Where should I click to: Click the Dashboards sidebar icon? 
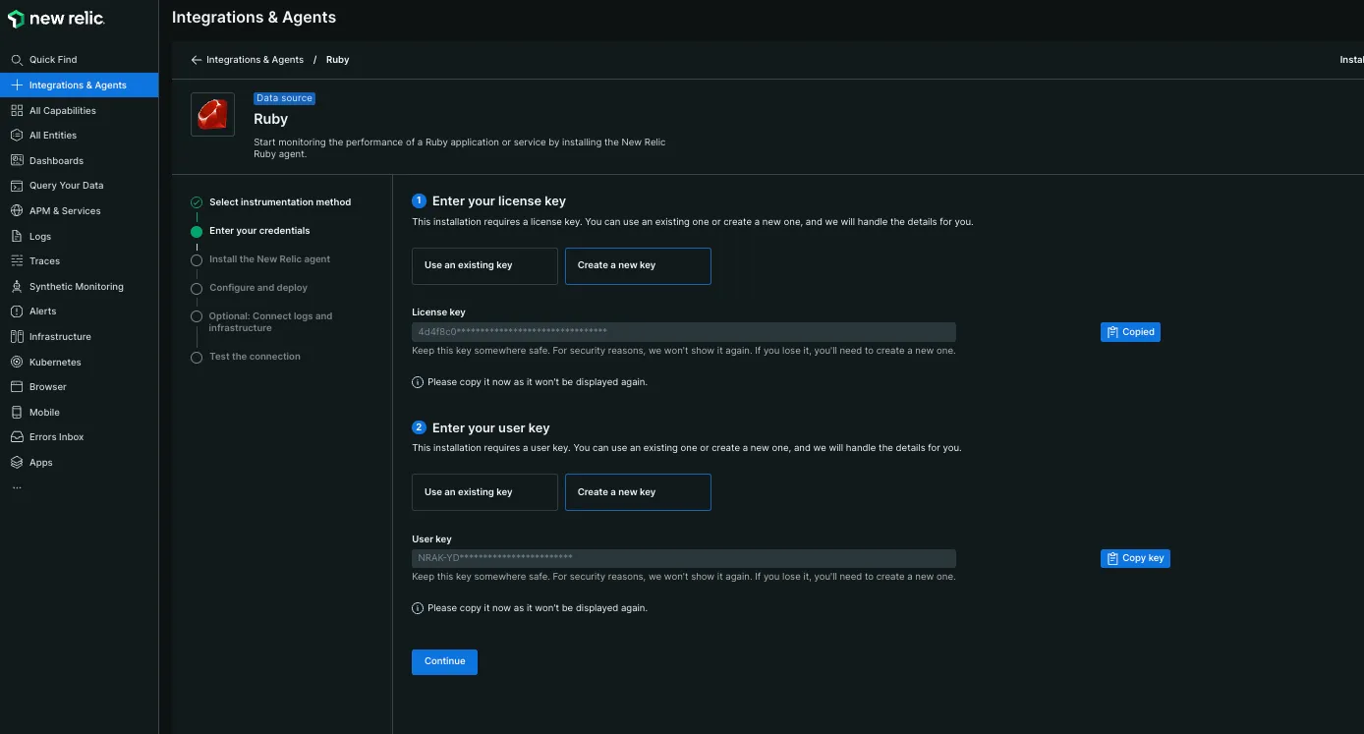tap(17, 160)
